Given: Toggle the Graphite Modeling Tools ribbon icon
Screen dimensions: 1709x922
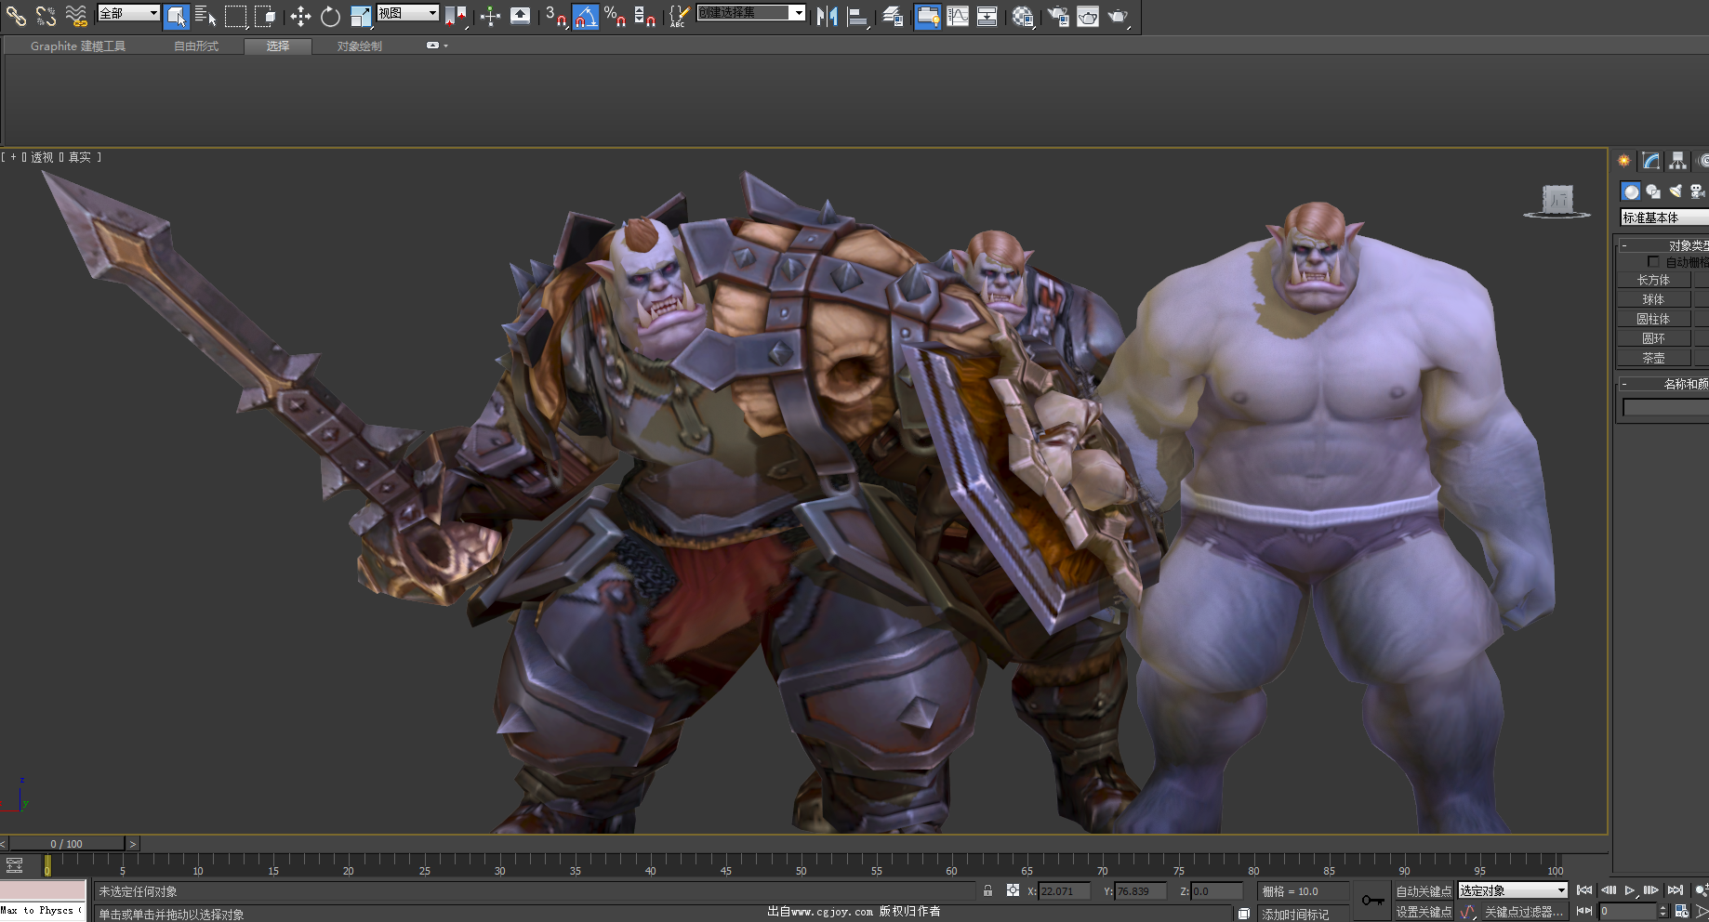Looking at the screenshot, I should tap(927, 16).
